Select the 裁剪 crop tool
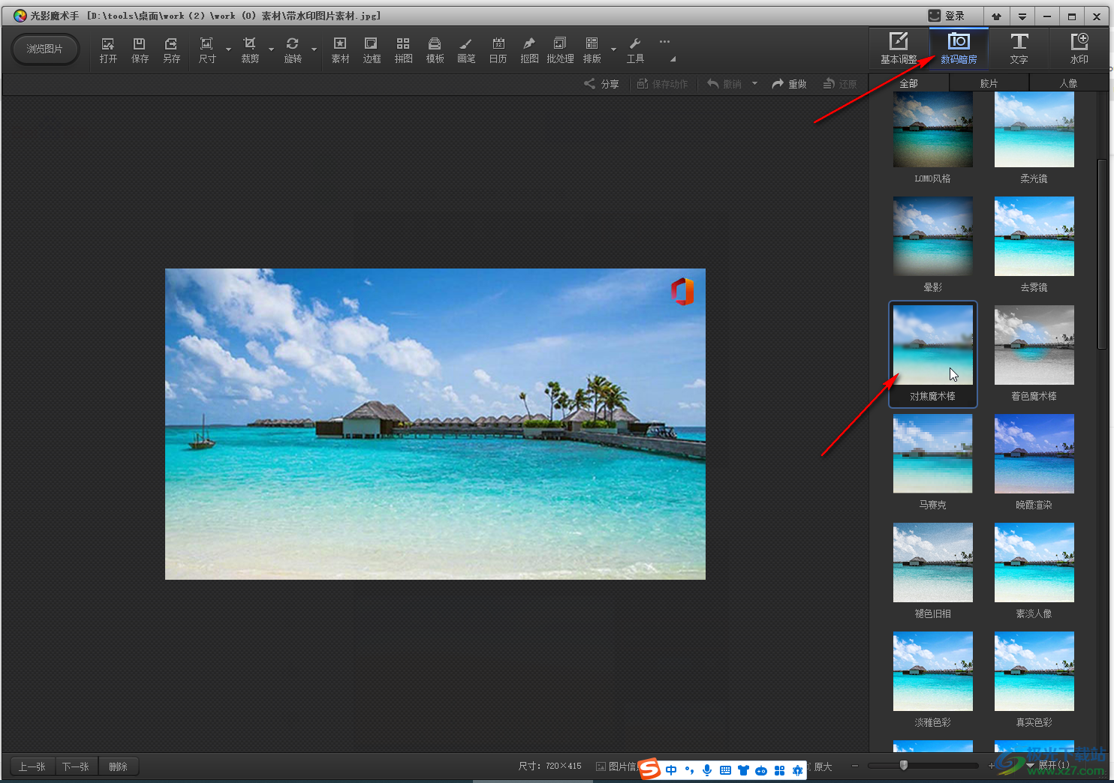Screen dimensions: 1114x783 (250, 50)
